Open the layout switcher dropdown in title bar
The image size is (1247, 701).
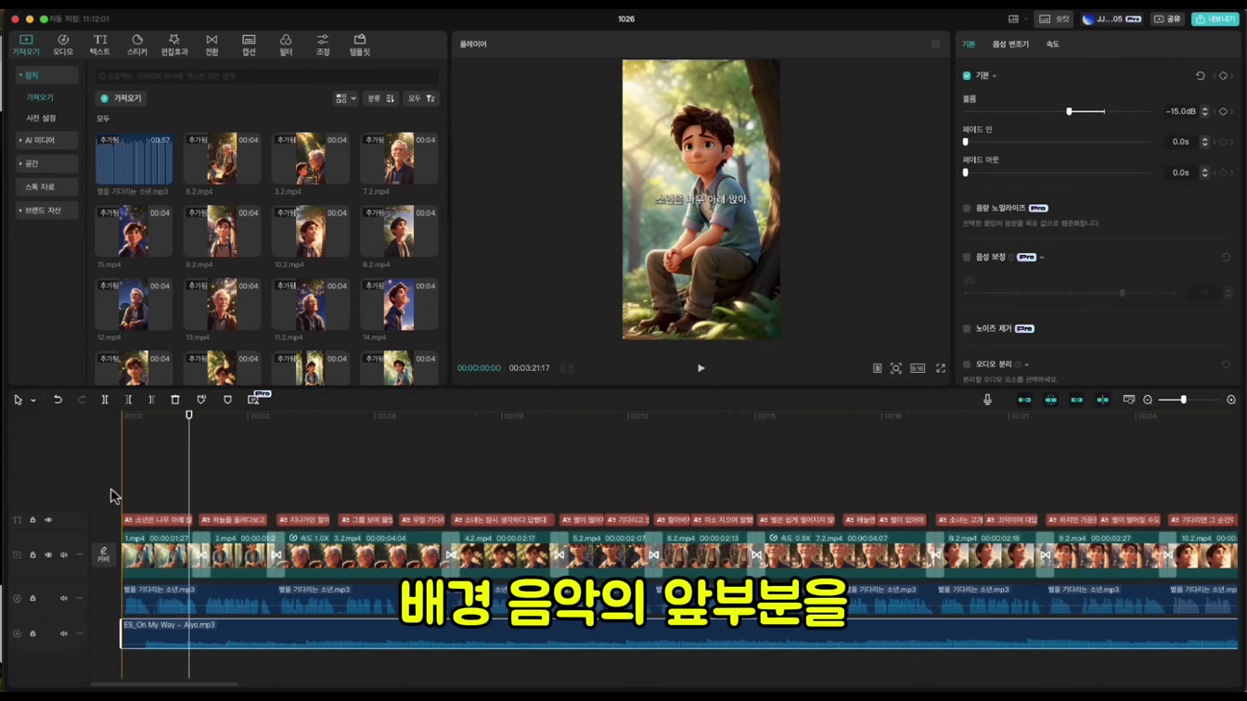(x=1017, y=19)
